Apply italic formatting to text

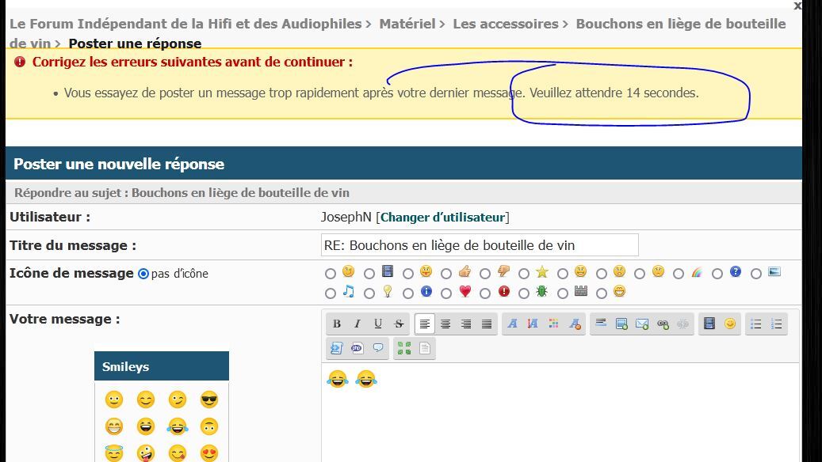tap(357, 324)
